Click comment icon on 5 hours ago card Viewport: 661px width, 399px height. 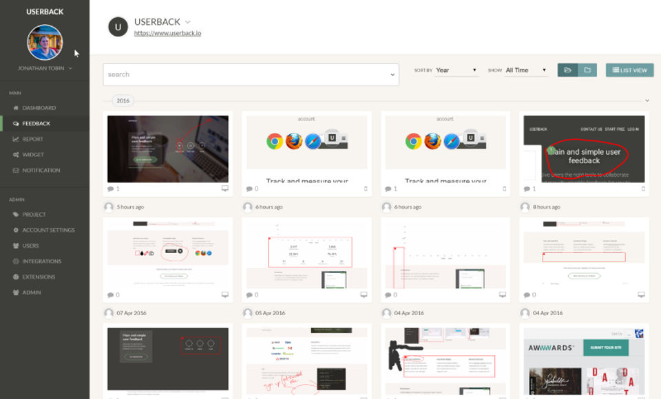(110, 188)
